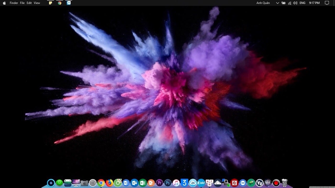Click the red record button dock icon
This screenshot has width=335, height=188.
pos(276,183)
